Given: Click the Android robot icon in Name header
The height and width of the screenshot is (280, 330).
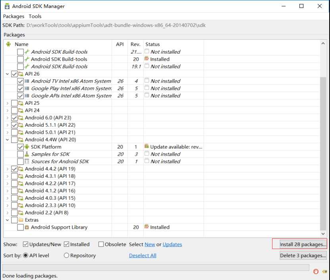Looking at the screenshot, I should tap(8, 44).
